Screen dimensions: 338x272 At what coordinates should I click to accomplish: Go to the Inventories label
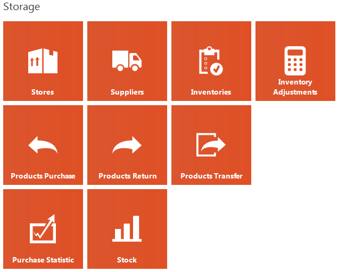(211, 92)
